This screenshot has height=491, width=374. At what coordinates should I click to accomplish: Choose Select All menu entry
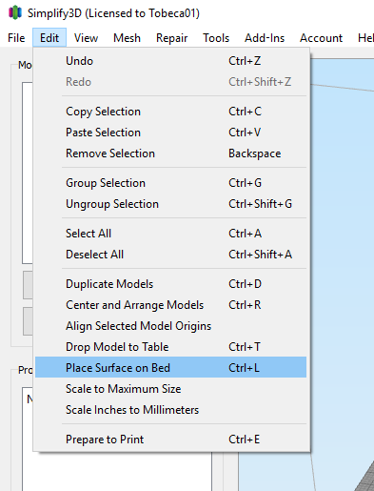click(170, 234)
